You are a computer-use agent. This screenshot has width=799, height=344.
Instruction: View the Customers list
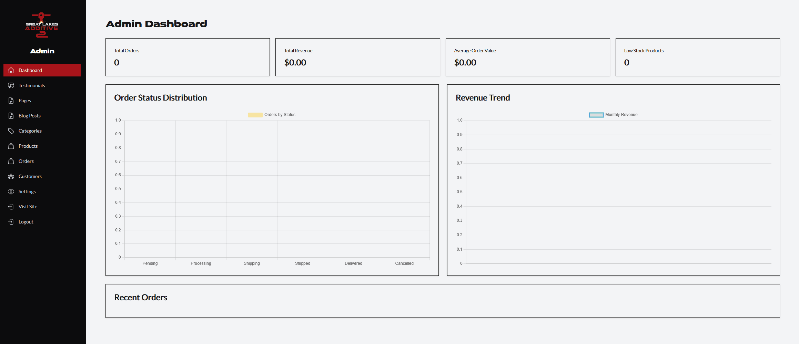coord(42,176)
